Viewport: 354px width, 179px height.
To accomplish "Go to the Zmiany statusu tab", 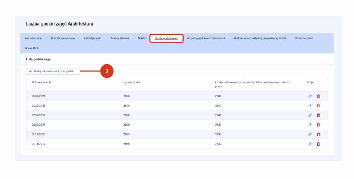I will point(119,38).
